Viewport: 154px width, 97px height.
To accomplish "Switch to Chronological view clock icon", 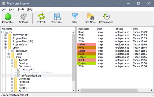I will coord(106,16).
